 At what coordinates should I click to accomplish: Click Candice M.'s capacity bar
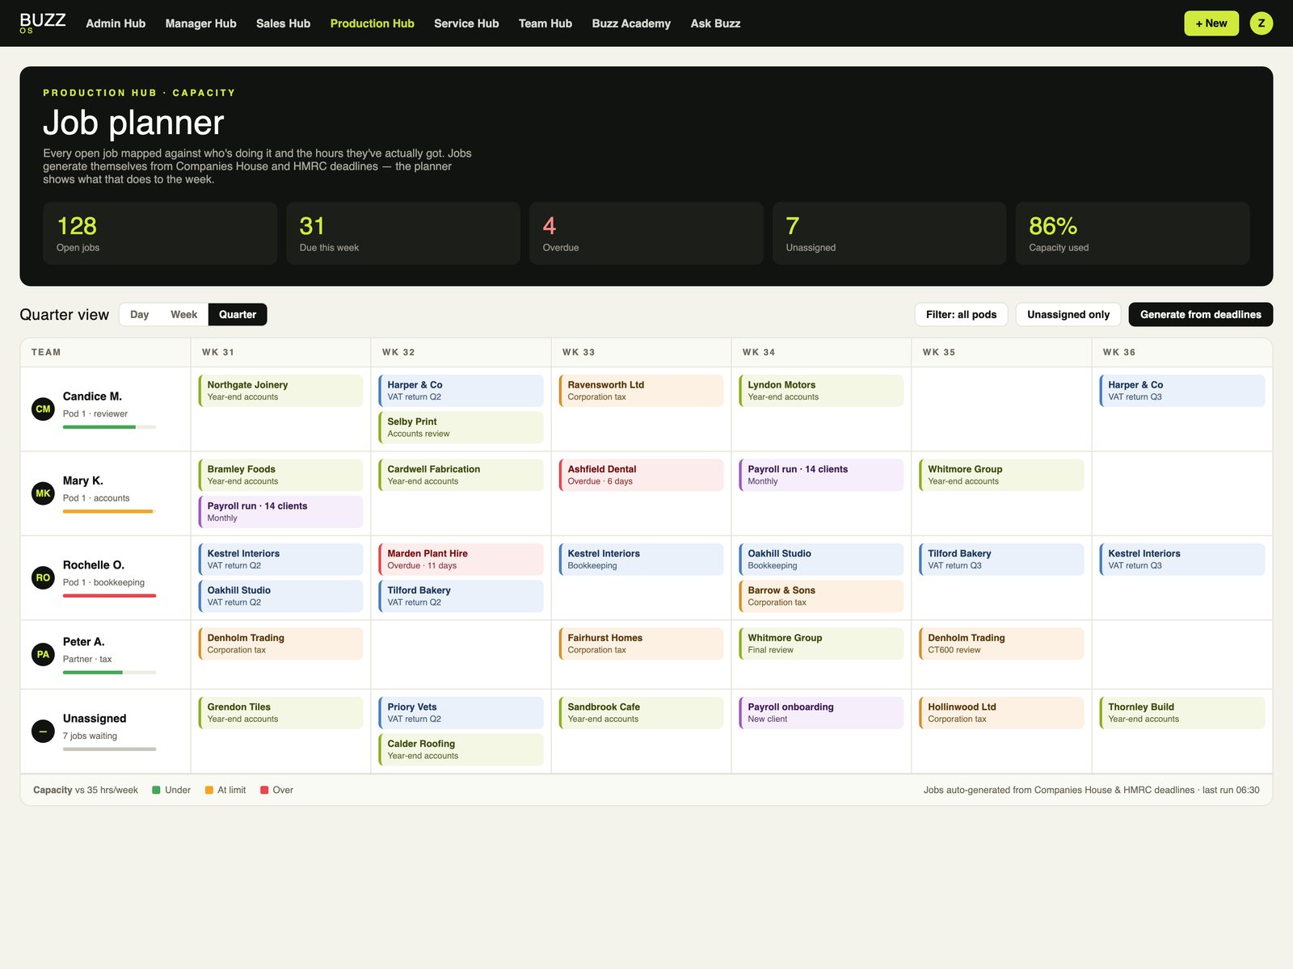(110, 427)
